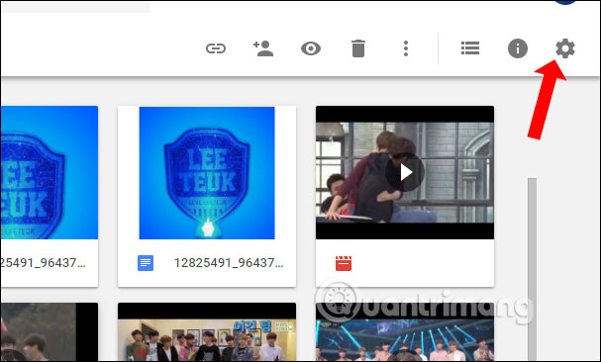
Task: Click the file name 12825491_96437... with doc icon
Action: 229,263
